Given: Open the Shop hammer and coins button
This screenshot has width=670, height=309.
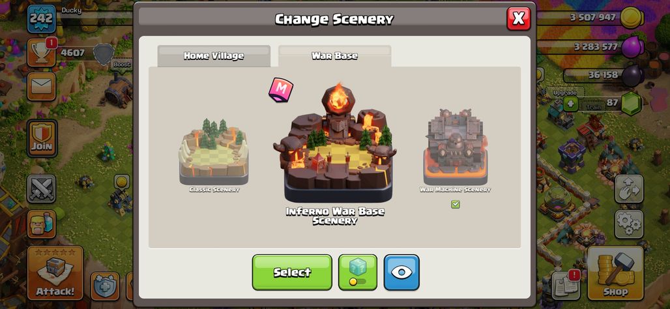Looking at the screenshot, I should (615, 273).
